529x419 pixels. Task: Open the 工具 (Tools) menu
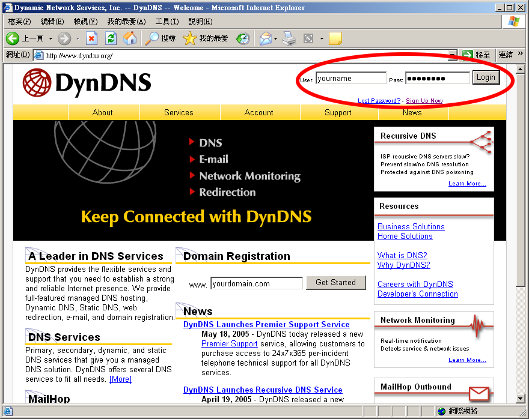pyautogui.click(x=167, y=22)
